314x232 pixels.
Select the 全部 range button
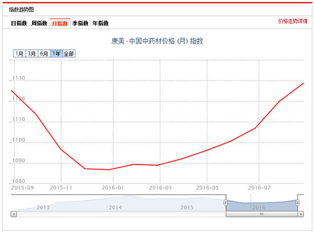click(x=69, y=54)
